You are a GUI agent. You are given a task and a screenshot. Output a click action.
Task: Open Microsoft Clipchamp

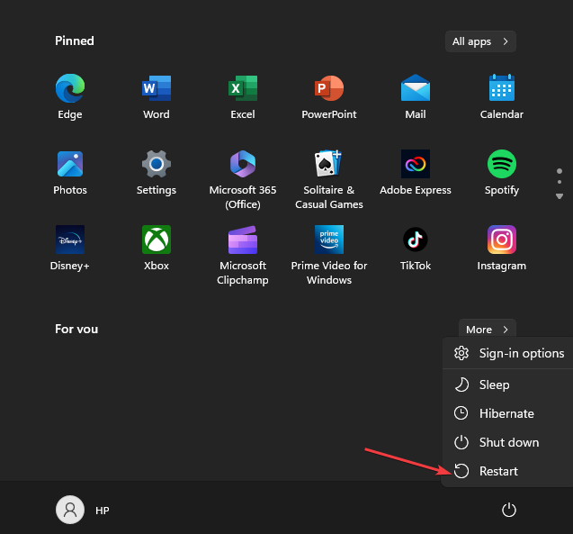point(243,255)
